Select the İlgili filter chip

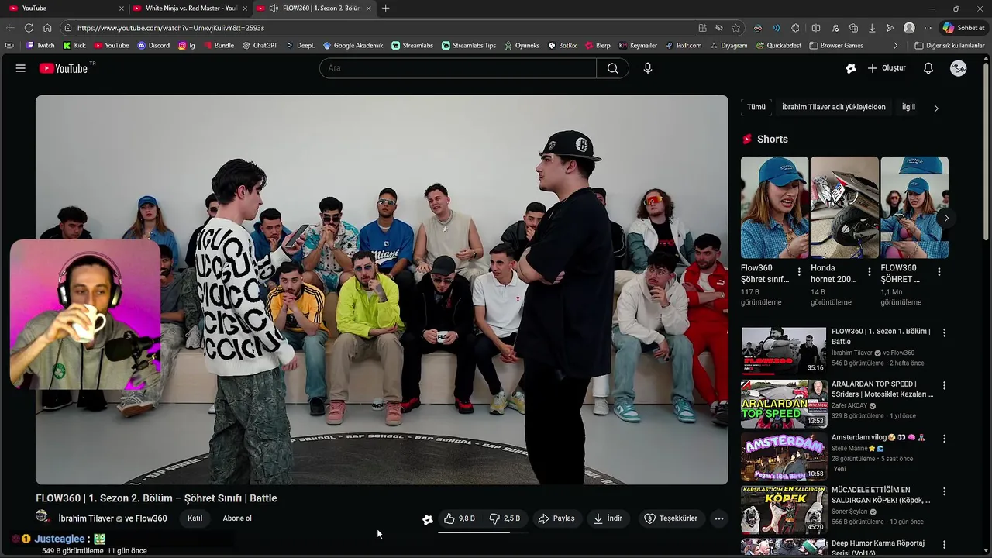coord(908,107)
